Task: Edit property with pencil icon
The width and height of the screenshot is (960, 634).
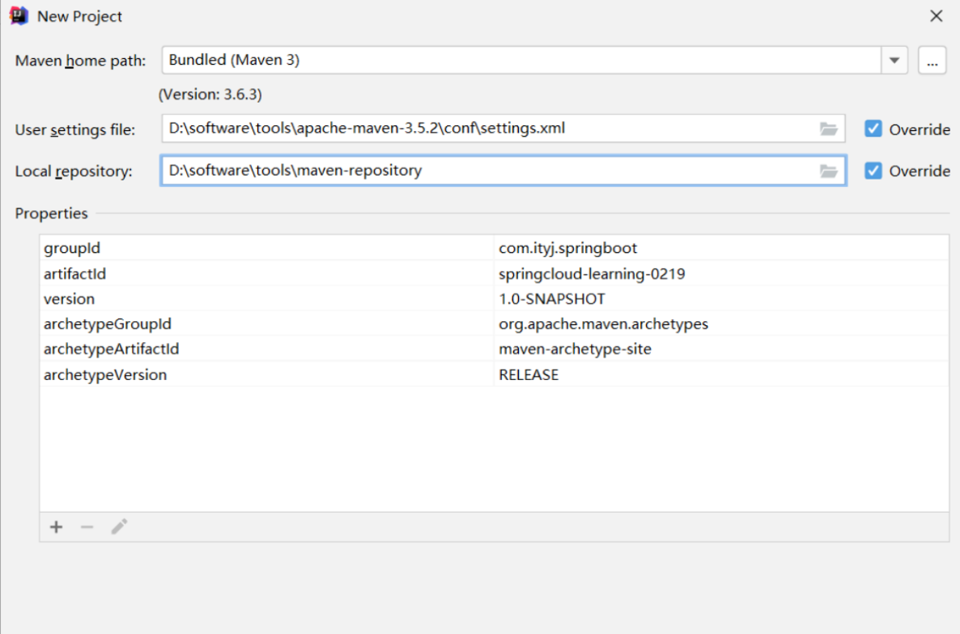Action: (119, 527)
